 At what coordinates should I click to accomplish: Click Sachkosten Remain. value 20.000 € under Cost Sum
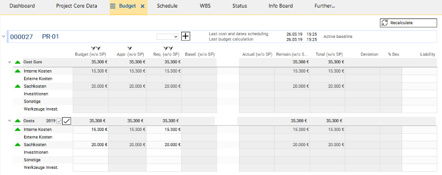(x=301, y=86)
